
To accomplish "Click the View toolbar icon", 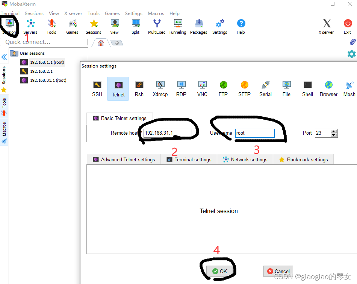I will point(115,27).
